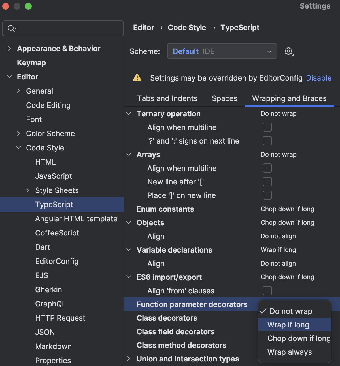Click the EditorConfig warning triangle icon
This screenshot has width=340, height=366.
(x=137, y=78)
